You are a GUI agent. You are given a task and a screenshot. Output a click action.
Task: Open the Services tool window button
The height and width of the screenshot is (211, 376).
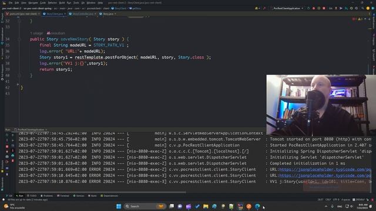79,196
